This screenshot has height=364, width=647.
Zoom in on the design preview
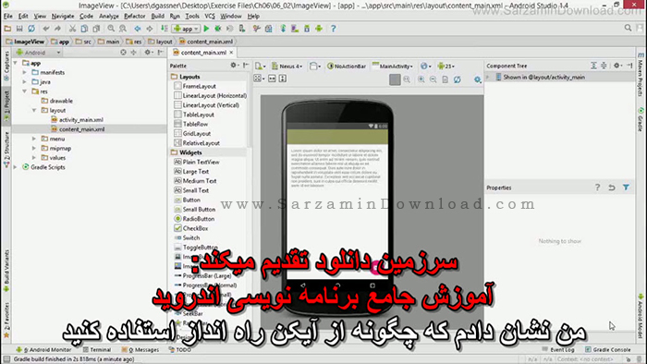pyautogui.click(x=421, y=79)
